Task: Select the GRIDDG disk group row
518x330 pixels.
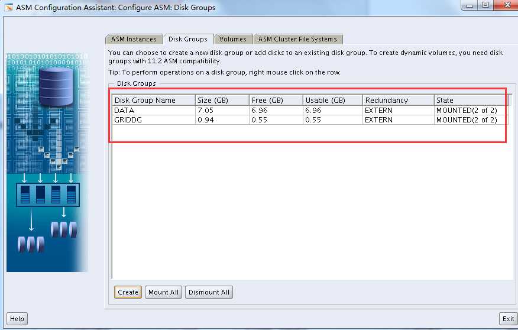Action: (x=310, y=120)
